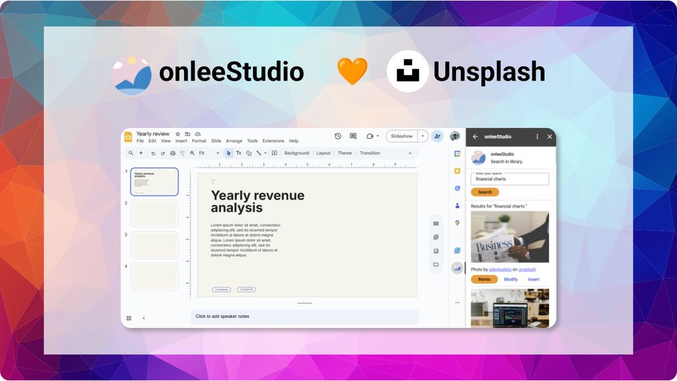This screenshot has height=381, width=677.
Task: Show more side panel add-ons (three dots)
Action: pos(457,302)
